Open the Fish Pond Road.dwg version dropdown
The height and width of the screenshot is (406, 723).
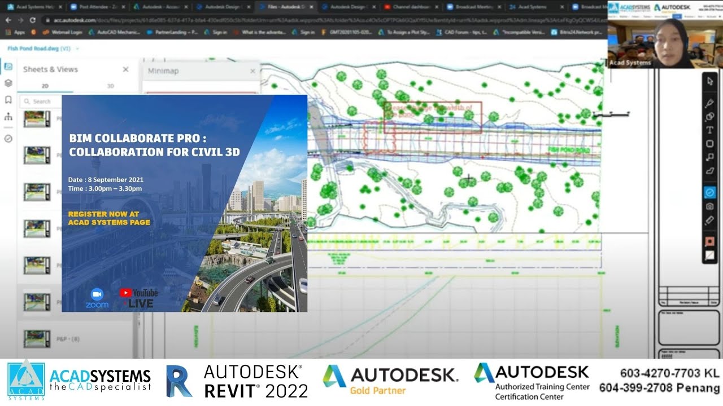[x=77, y=48]
